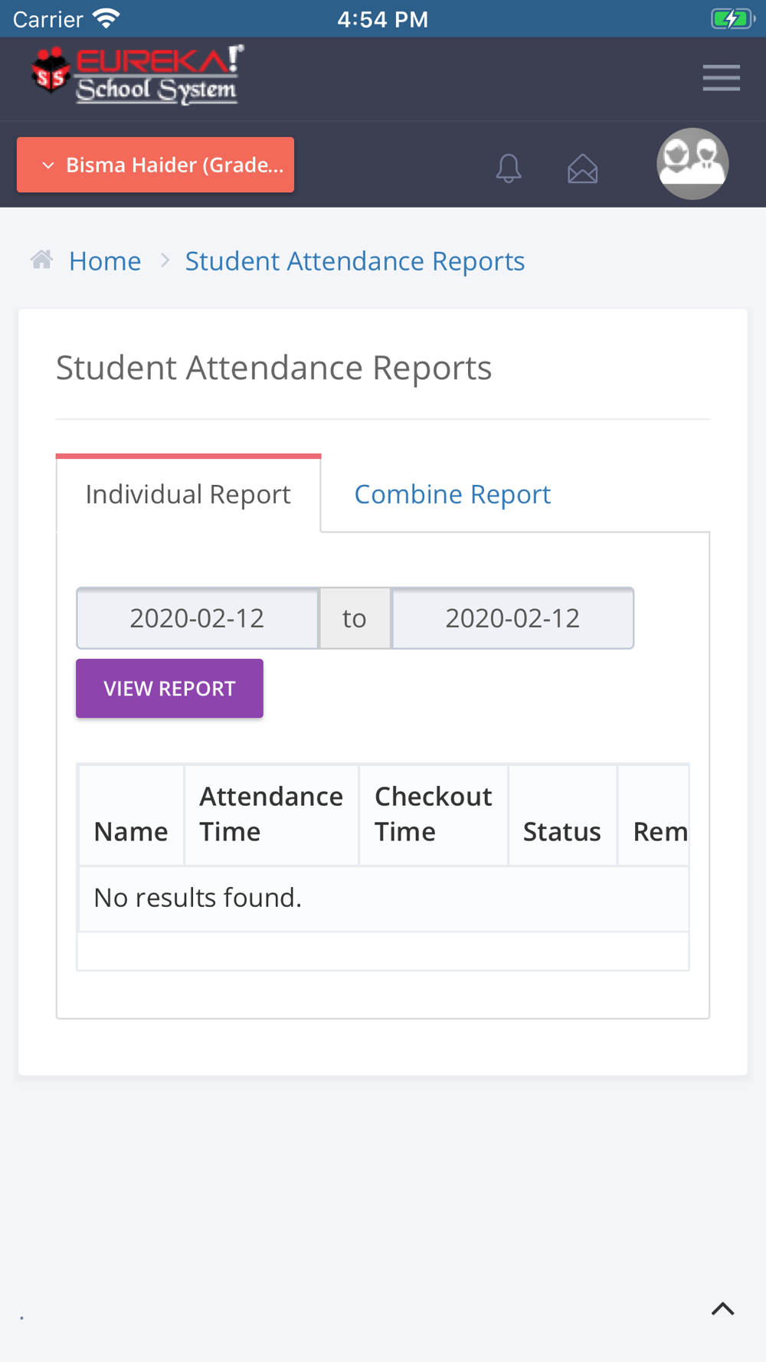Pick the end date field

coord(512,618)
